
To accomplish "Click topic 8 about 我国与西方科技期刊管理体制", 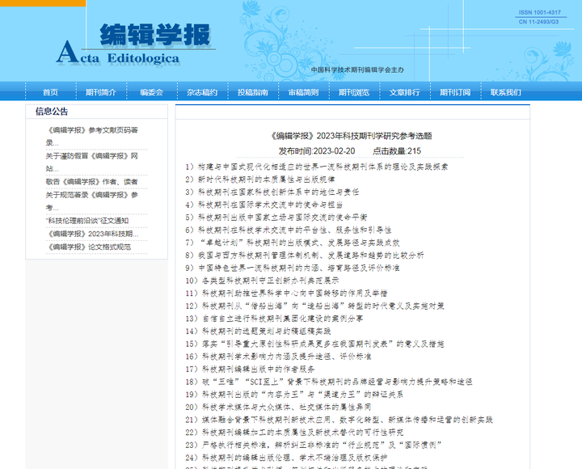I will tap(305, 255).
